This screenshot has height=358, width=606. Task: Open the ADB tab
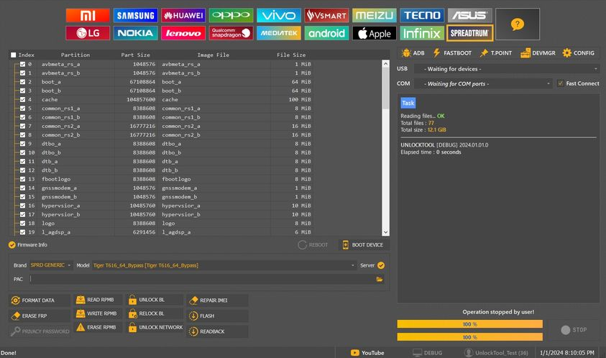coord(413,53)
